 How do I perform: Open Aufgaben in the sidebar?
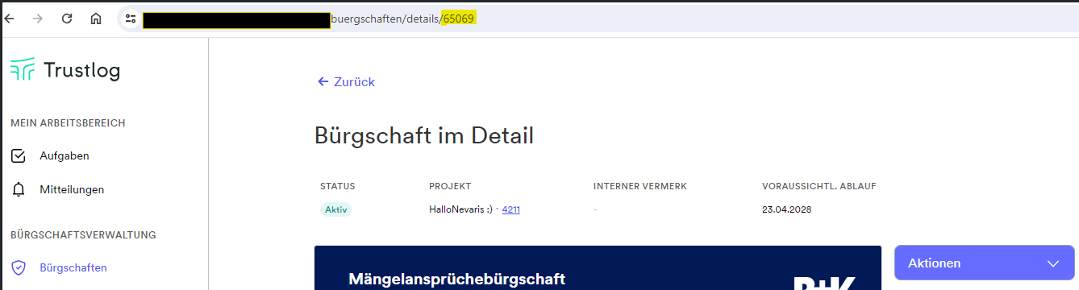[64, 155]
